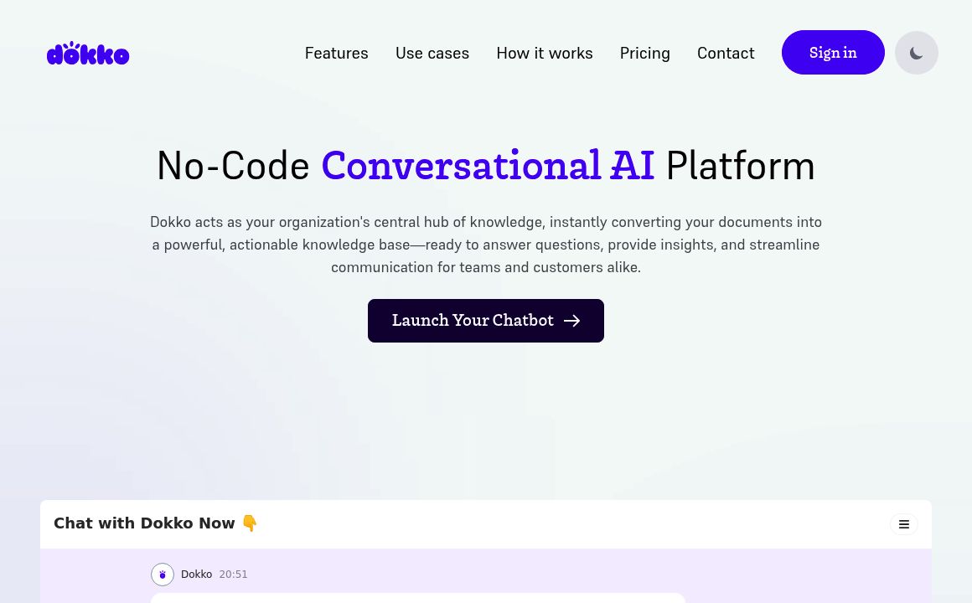The height and width of the screenshot is (603, 972).
Task: Go to Use cases section
Action: click(432, 53)
